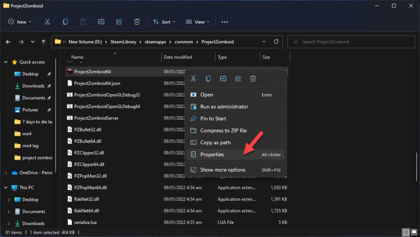Click the context menu Share icon
The height and width of the screenshot is (237, 420).
[x=238, y=78]
